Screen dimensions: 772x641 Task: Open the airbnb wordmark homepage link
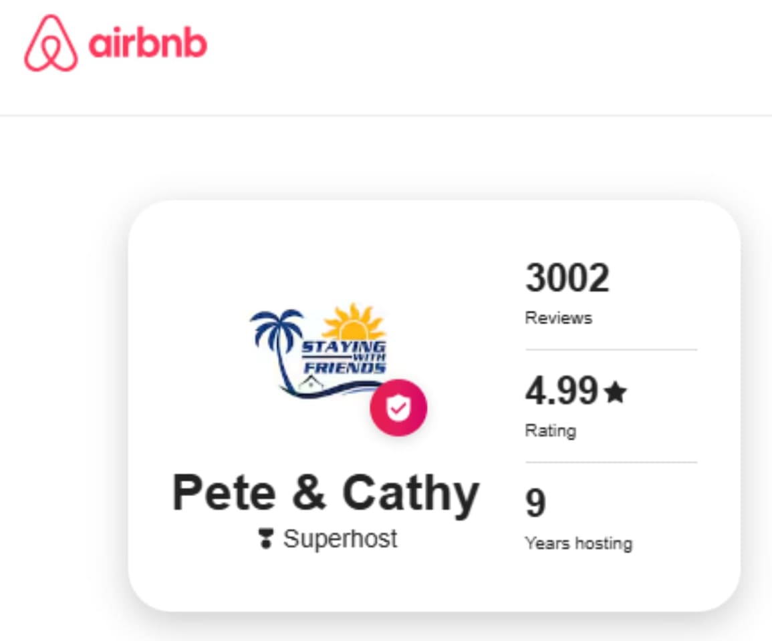147,43
